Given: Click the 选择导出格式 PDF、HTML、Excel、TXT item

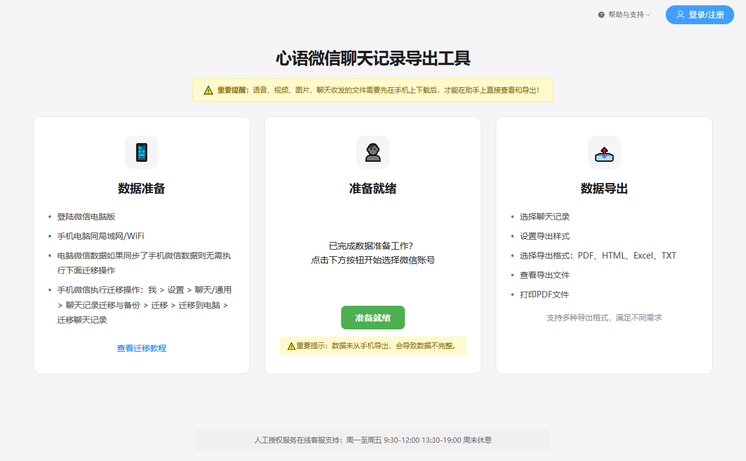Looking at the screenshot, I should point(598,256).
